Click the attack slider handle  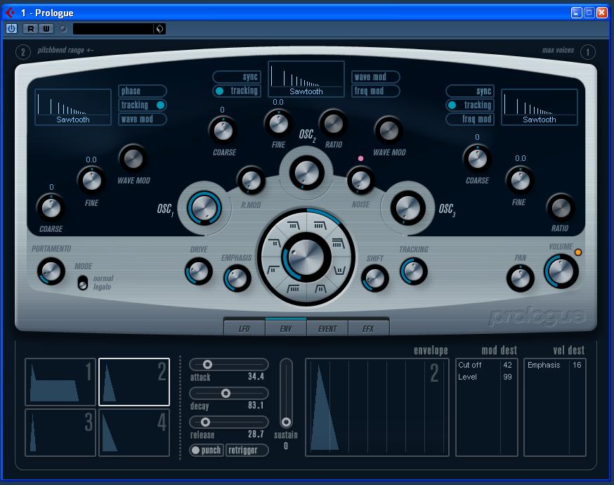pos(207,364)
